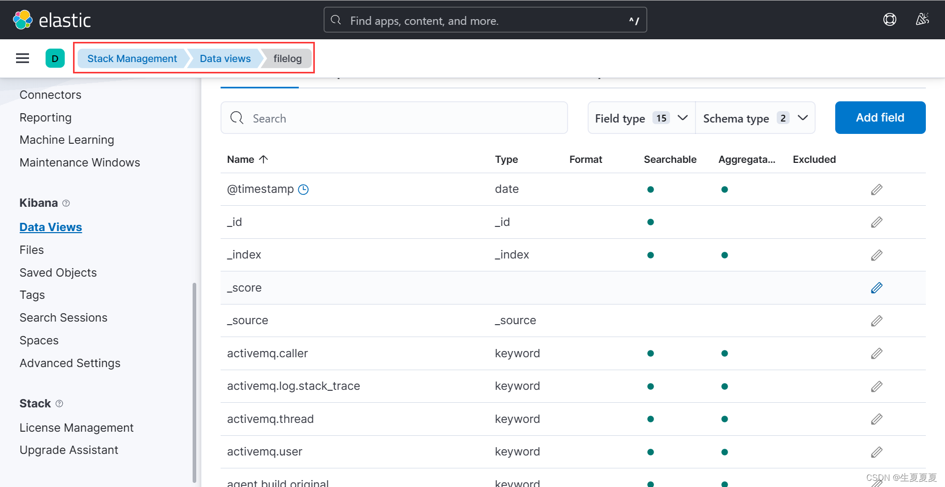945x487 pixels.
Task: Edit the @timestamp field
Action: (876, 189)
